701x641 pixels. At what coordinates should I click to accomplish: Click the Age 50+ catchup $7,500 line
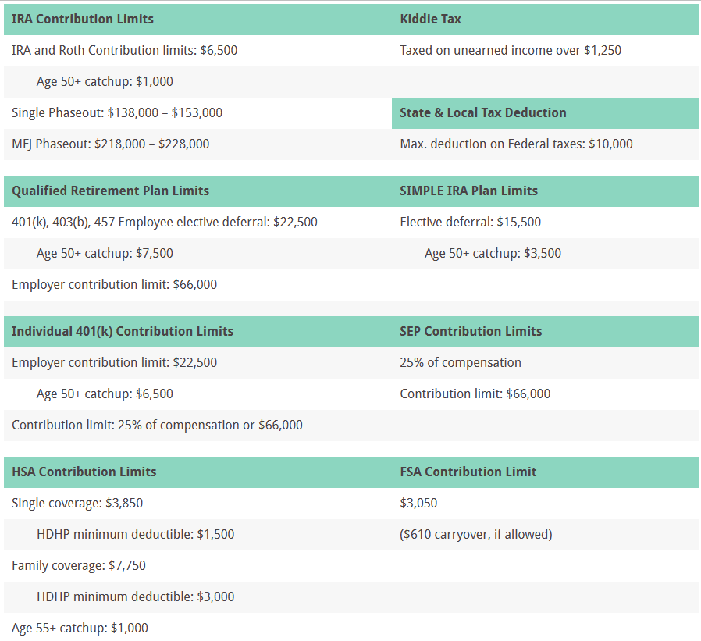pos(105,253)
